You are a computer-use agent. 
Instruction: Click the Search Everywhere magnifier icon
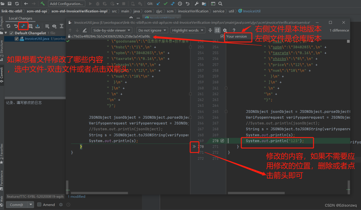coord(220,4)
